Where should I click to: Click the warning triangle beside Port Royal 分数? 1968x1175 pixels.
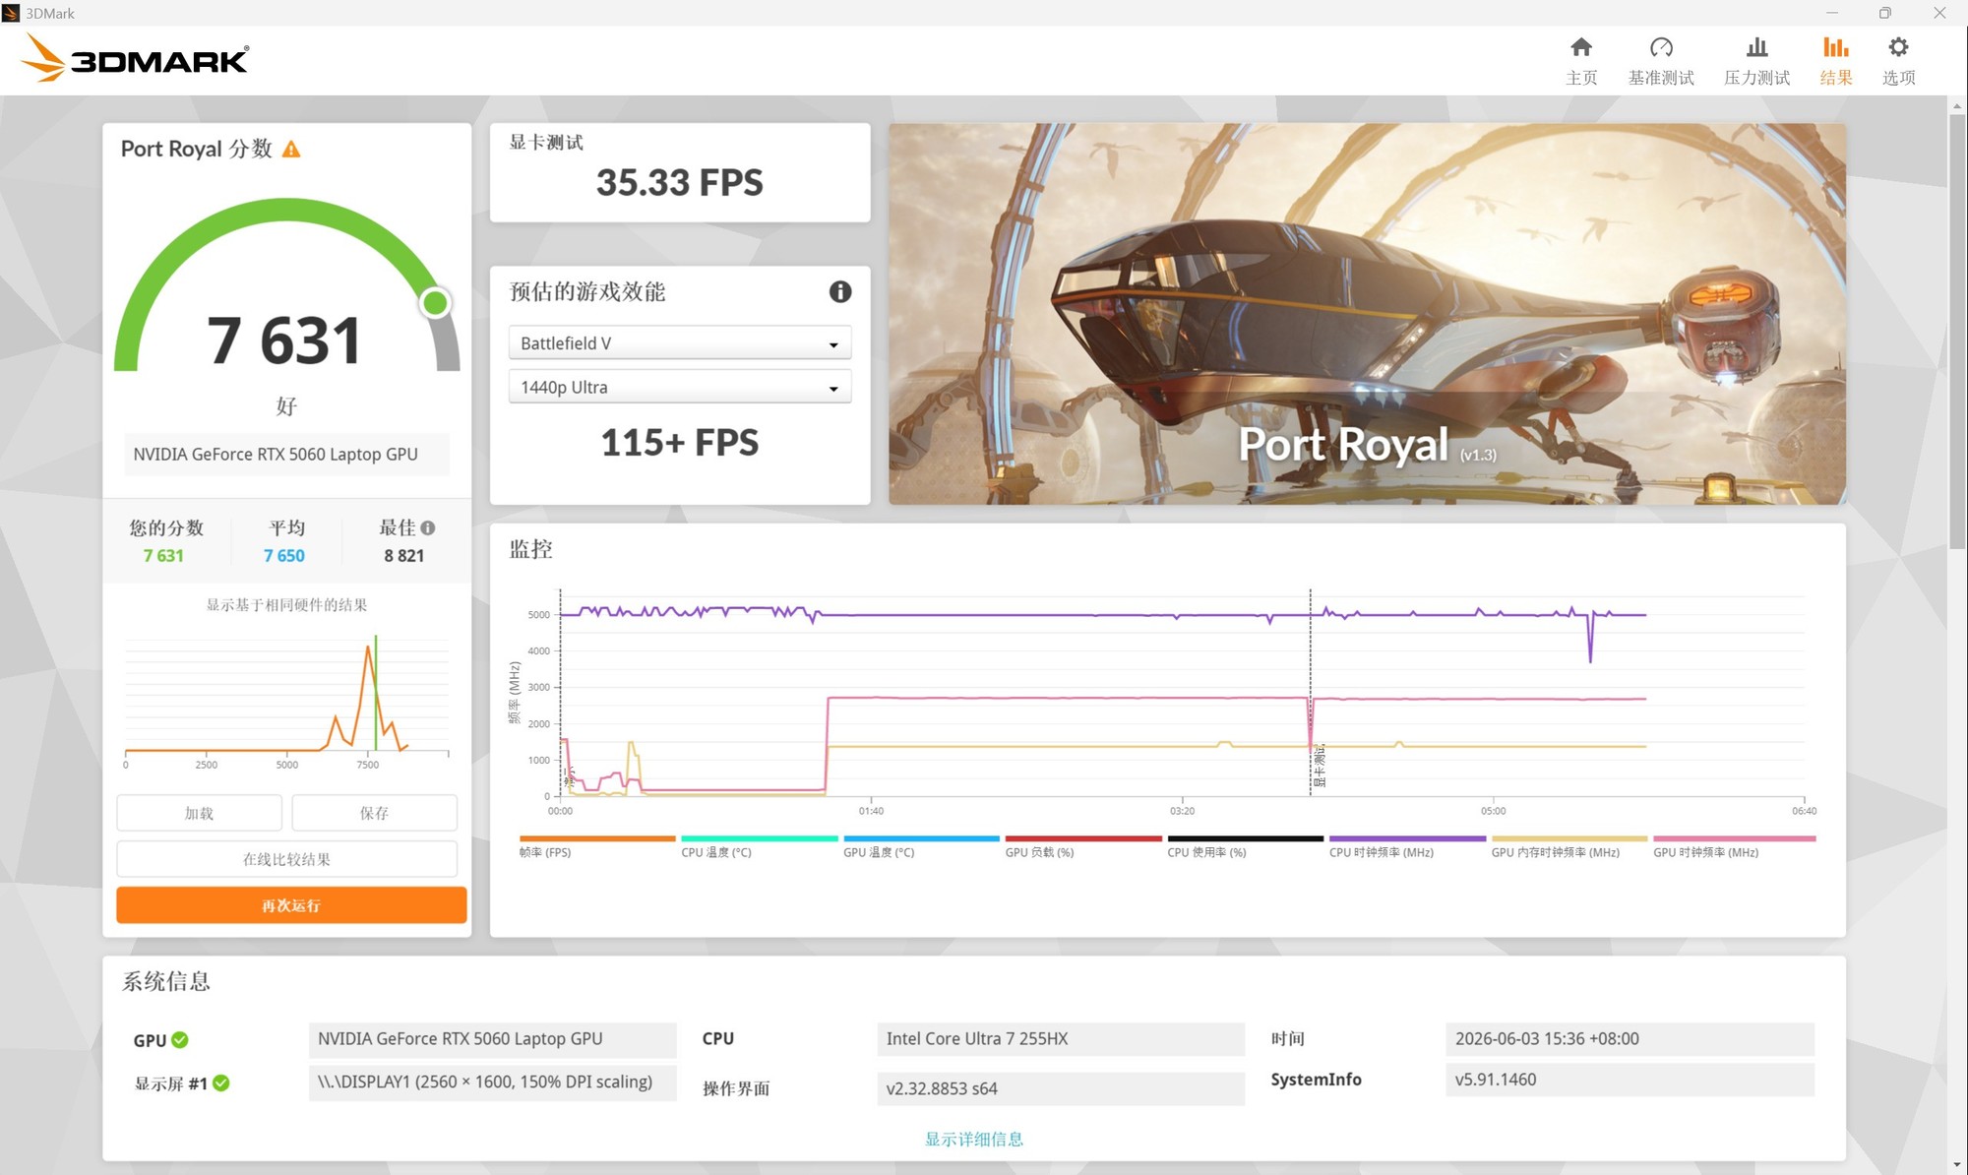tap(291, 150)
